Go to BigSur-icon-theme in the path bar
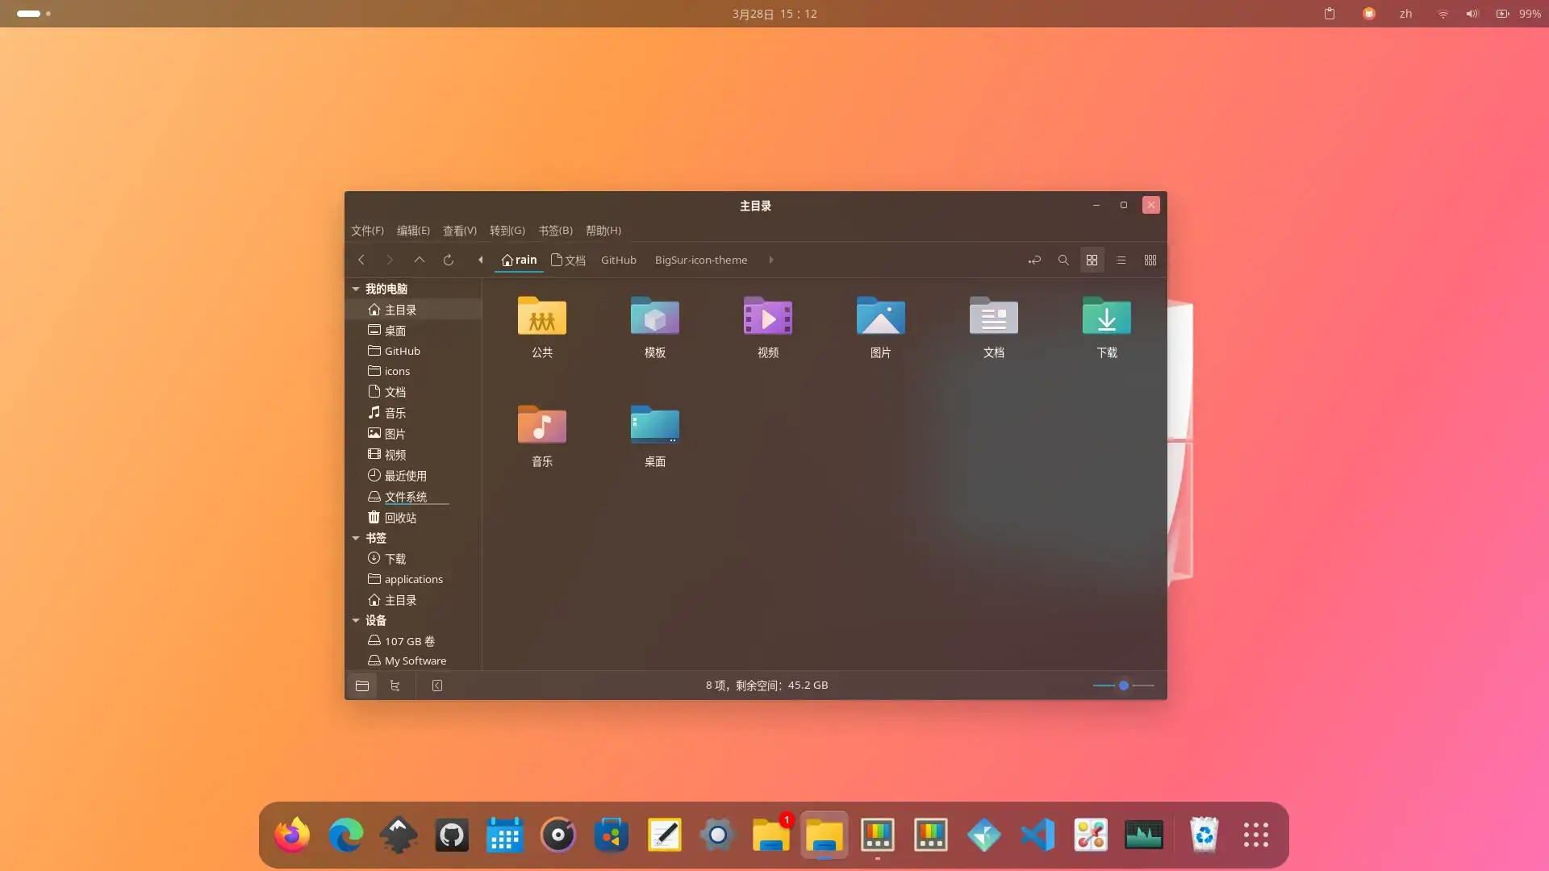This screenshot has width=1549, height=871. pyautogui.click(x=700, y=260)
